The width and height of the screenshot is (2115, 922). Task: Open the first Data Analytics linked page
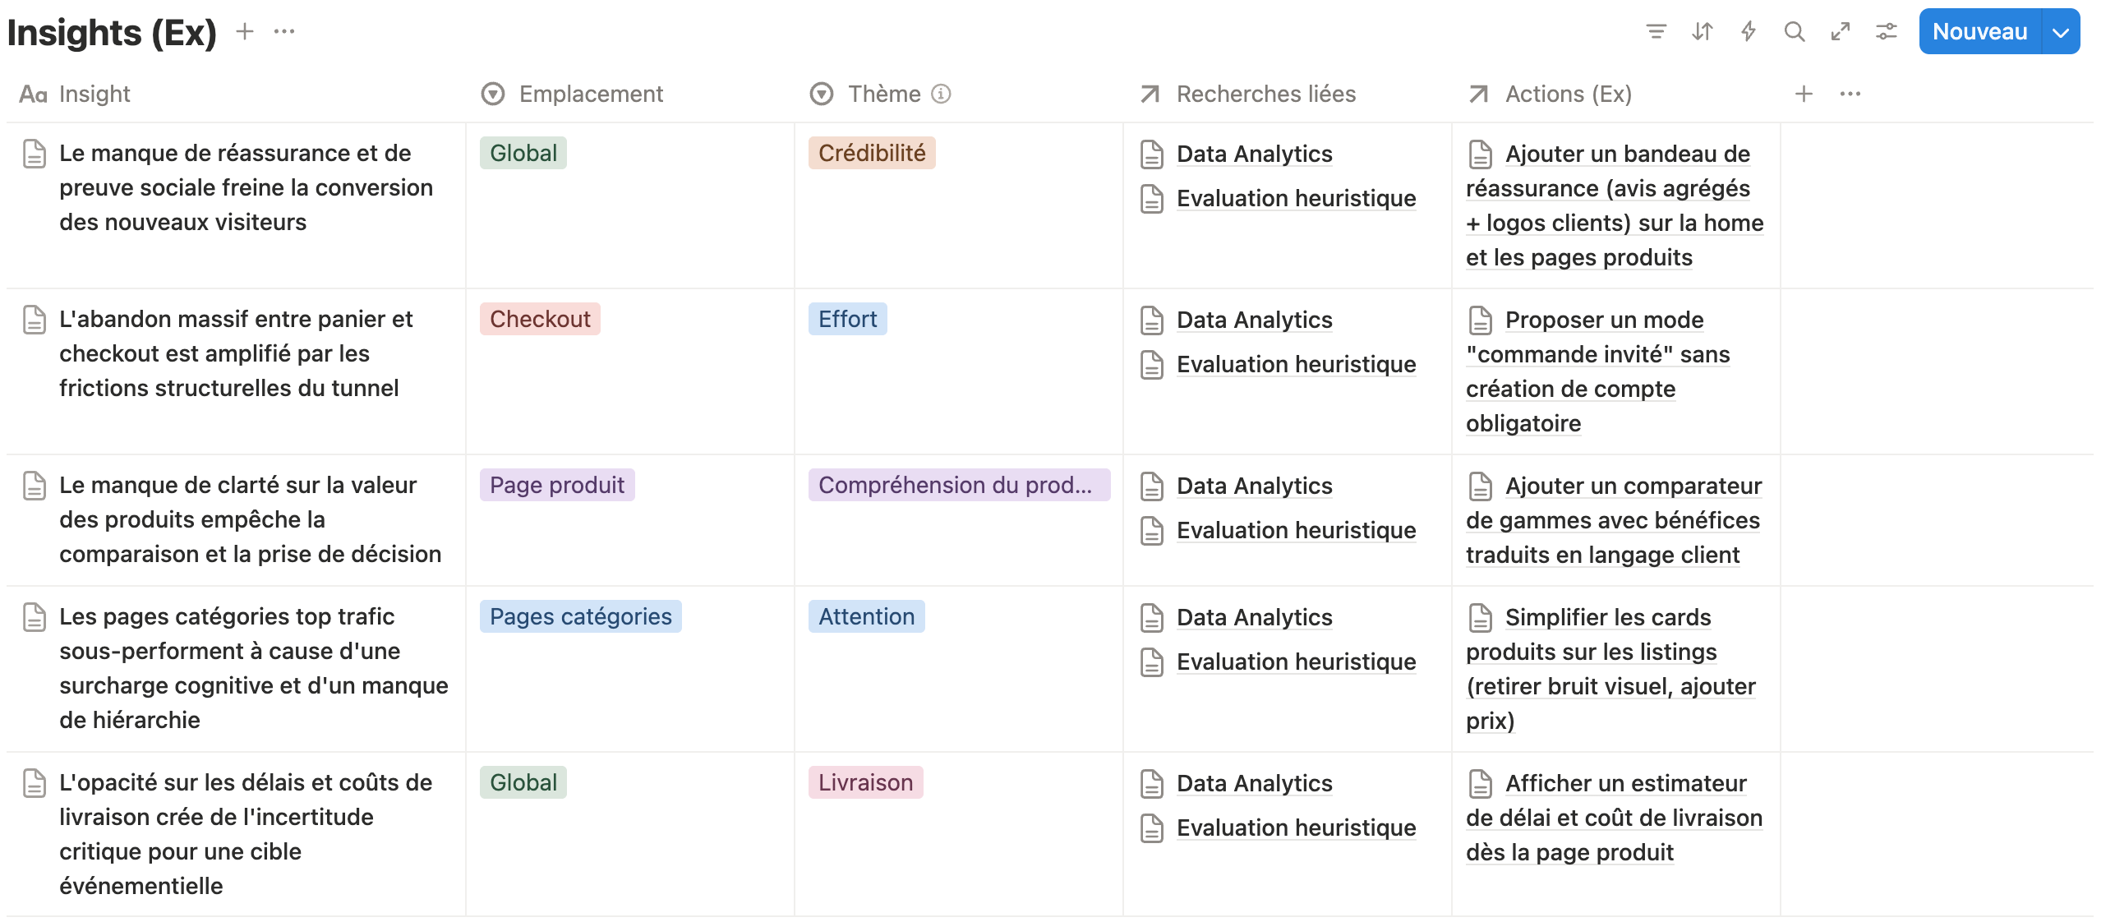pyautogui.click(x=1254, y=154)
